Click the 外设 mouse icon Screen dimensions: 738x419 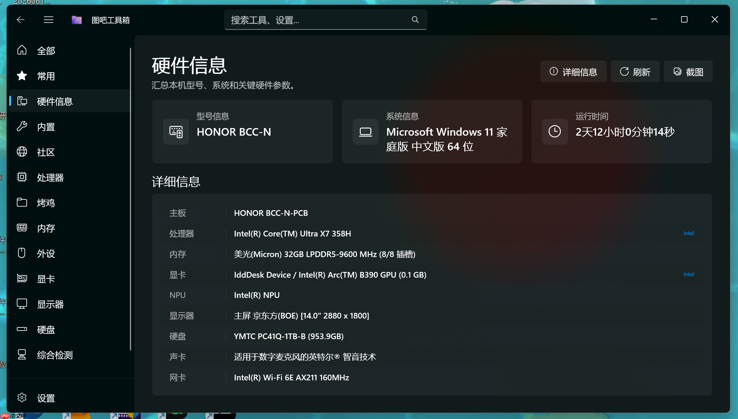tap(22, 253)
